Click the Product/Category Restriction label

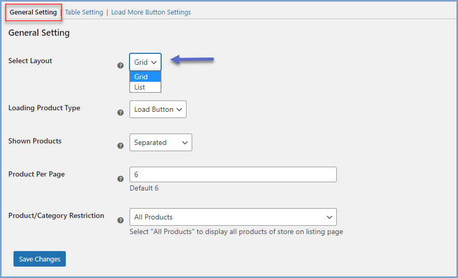pyautogui.click(x=56, y=216)
